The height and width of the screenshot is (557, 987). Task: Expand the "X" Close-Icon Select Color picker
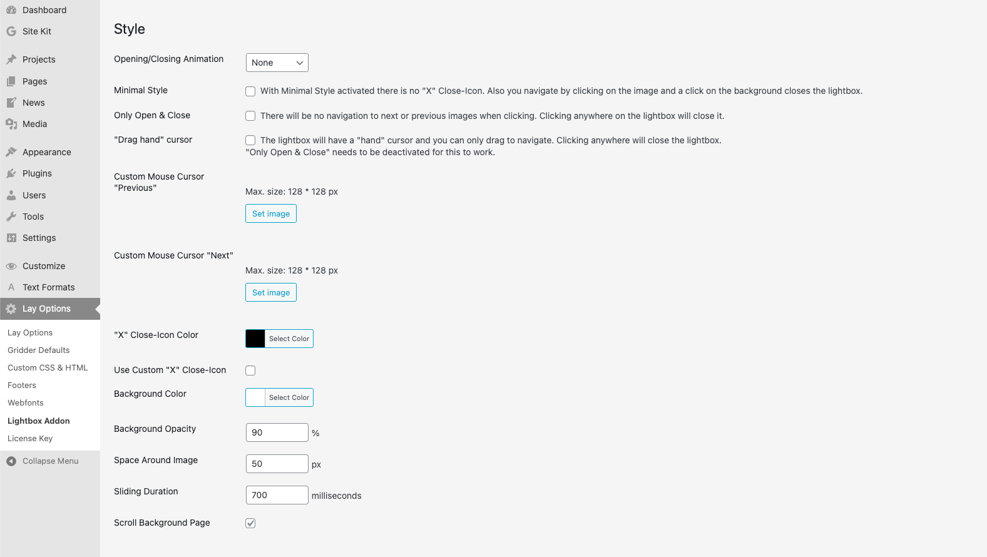pyautogui.click(x=289, y=339)
